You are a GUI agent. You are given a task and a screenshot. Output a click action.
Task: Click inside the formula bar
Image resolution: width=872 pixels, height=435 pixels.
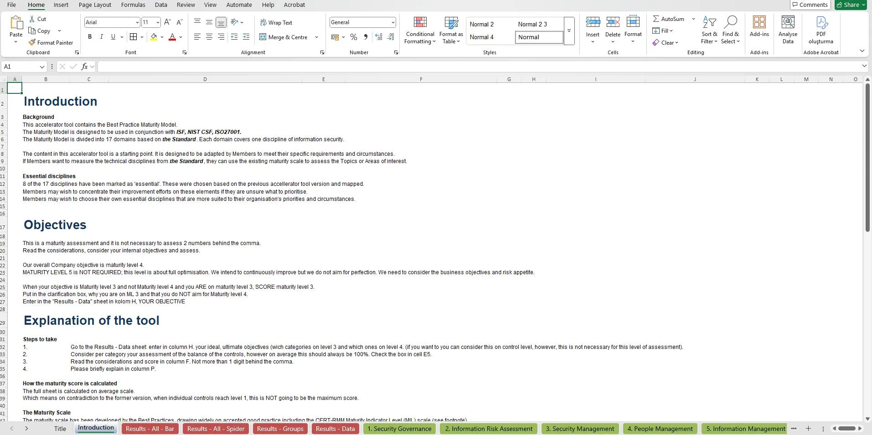click(x=319, y=67)
